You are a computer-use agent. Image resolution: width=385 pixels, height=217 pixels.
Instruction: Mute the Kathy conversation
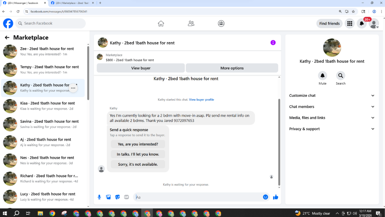pyautogui.click(x=322, y=76)
